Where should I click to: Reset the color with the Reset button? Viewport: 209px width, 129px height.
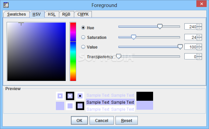pos(126,120)
